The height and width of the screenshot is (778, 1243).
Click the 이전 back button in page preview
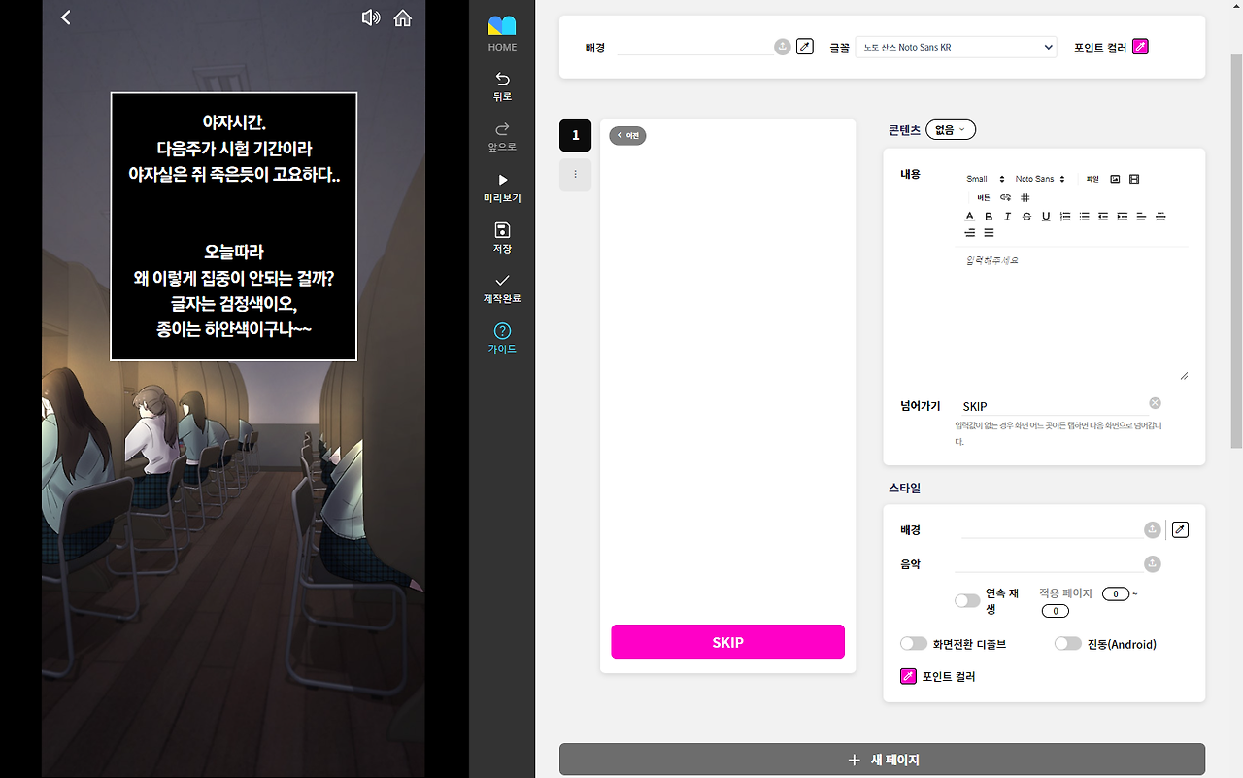[x=627, y=135]
